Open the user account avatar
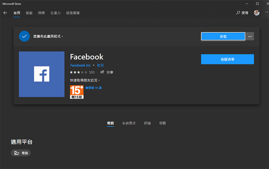The height and width of the screenshot is (169, 269). pyautogui.click(x=257, y=13)
